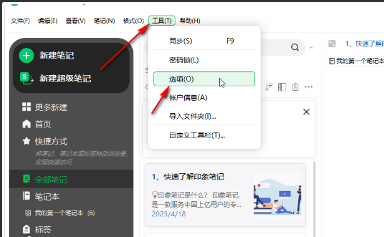Open 标签 section in sidebar
The image size is (384, 237).
click(x=43, y=229)
